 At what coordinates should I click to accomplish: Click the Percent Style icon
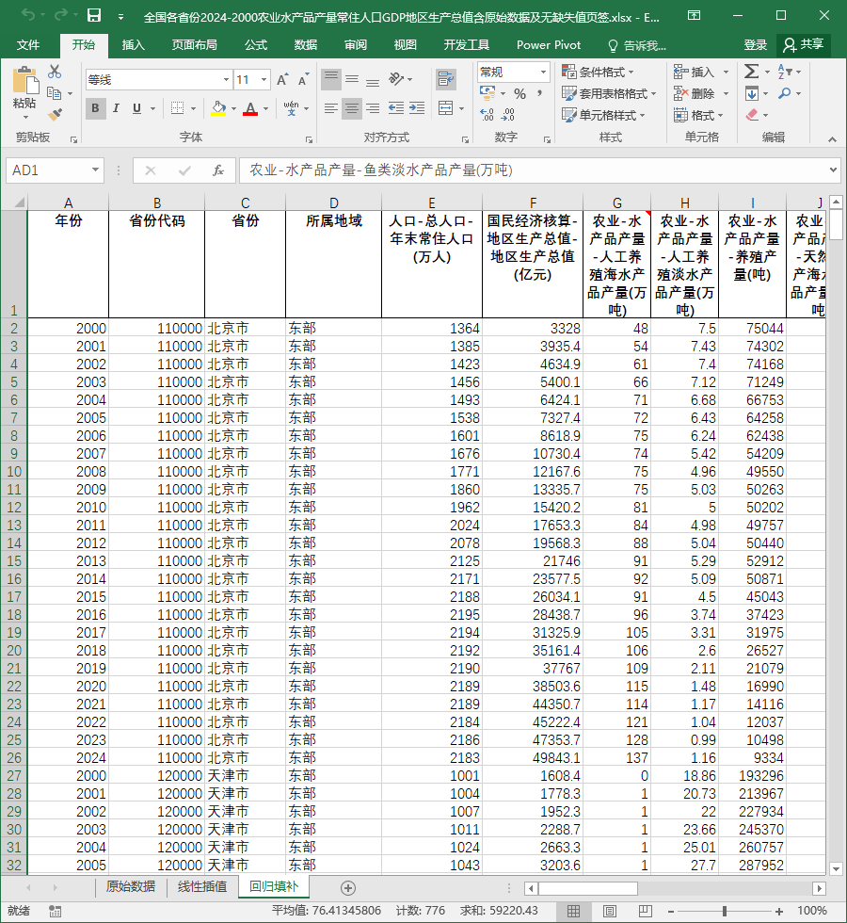[519, 93]
